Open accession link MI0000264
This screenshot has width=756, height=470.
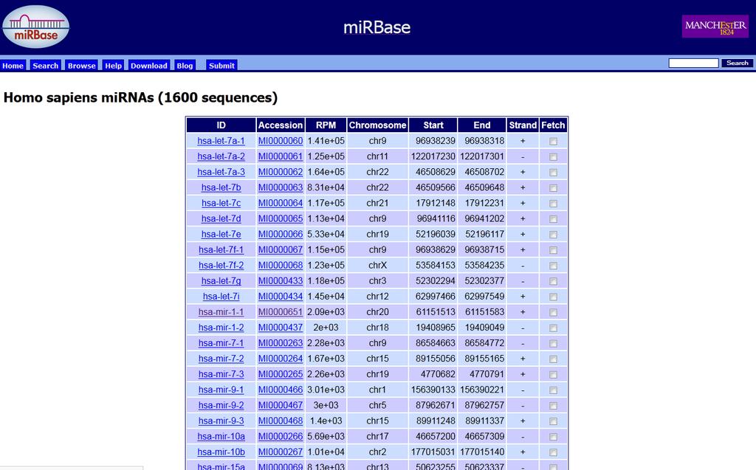[x=280, y=359]
